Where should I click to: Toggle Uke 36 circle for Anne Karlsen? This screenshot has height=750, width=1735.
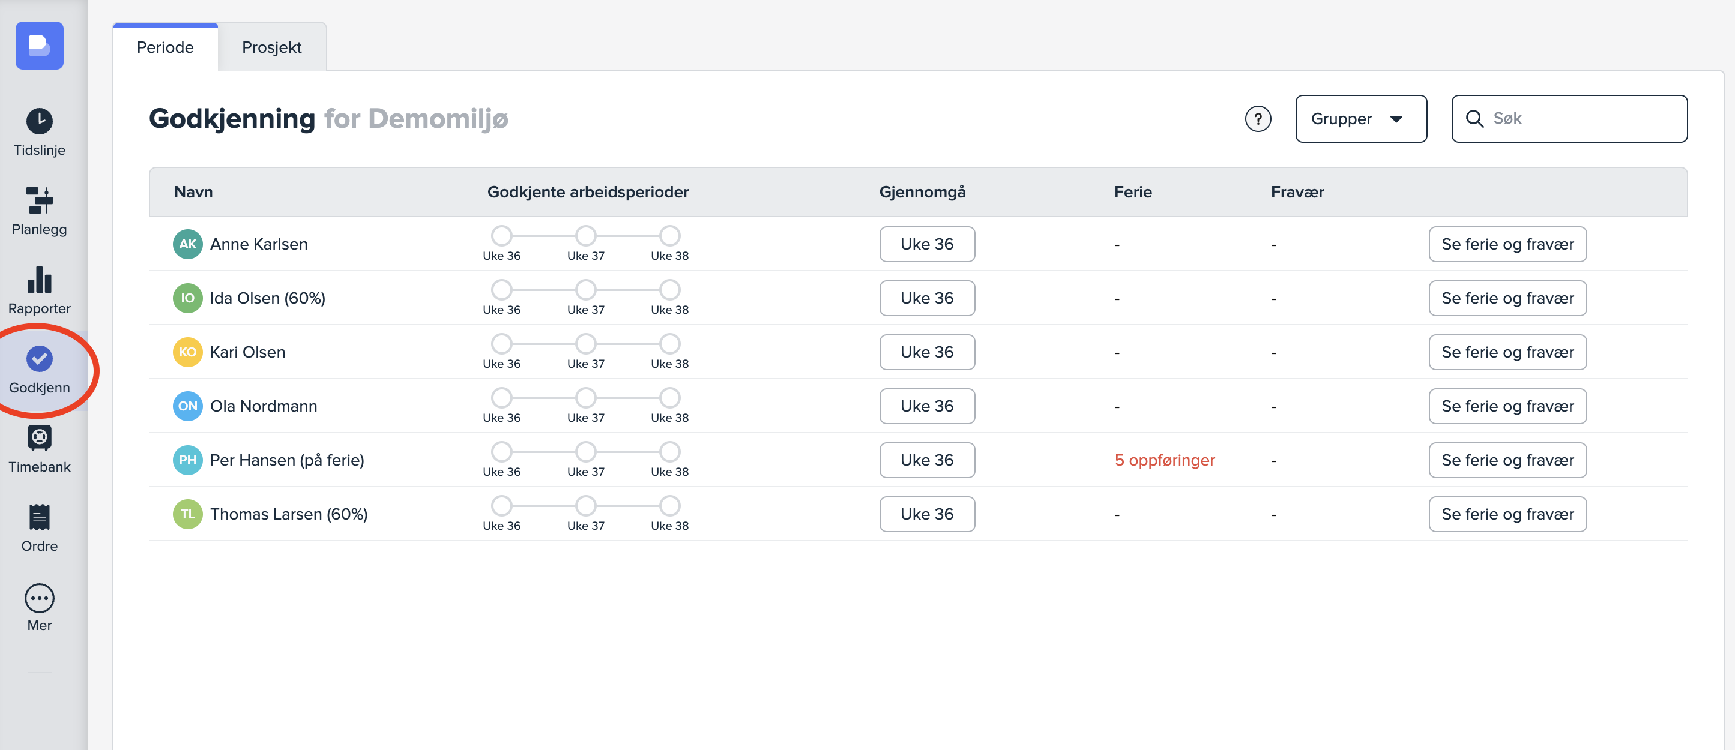[501, 236]
